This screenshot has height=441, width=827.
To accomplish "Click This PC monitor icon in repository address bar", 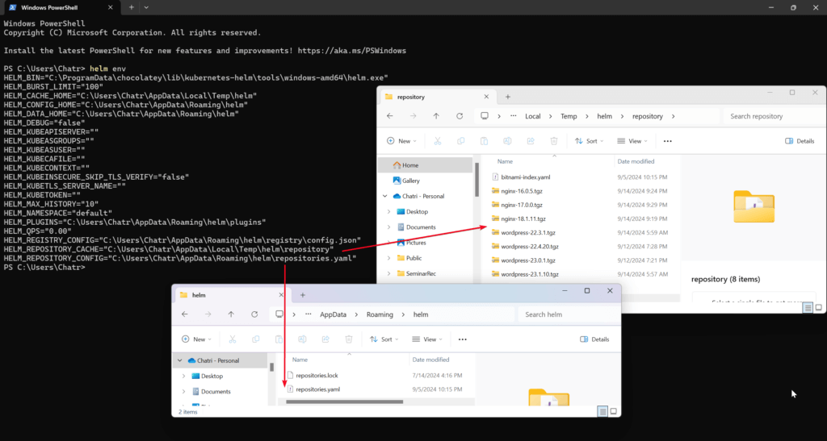I will pos(485,116).
